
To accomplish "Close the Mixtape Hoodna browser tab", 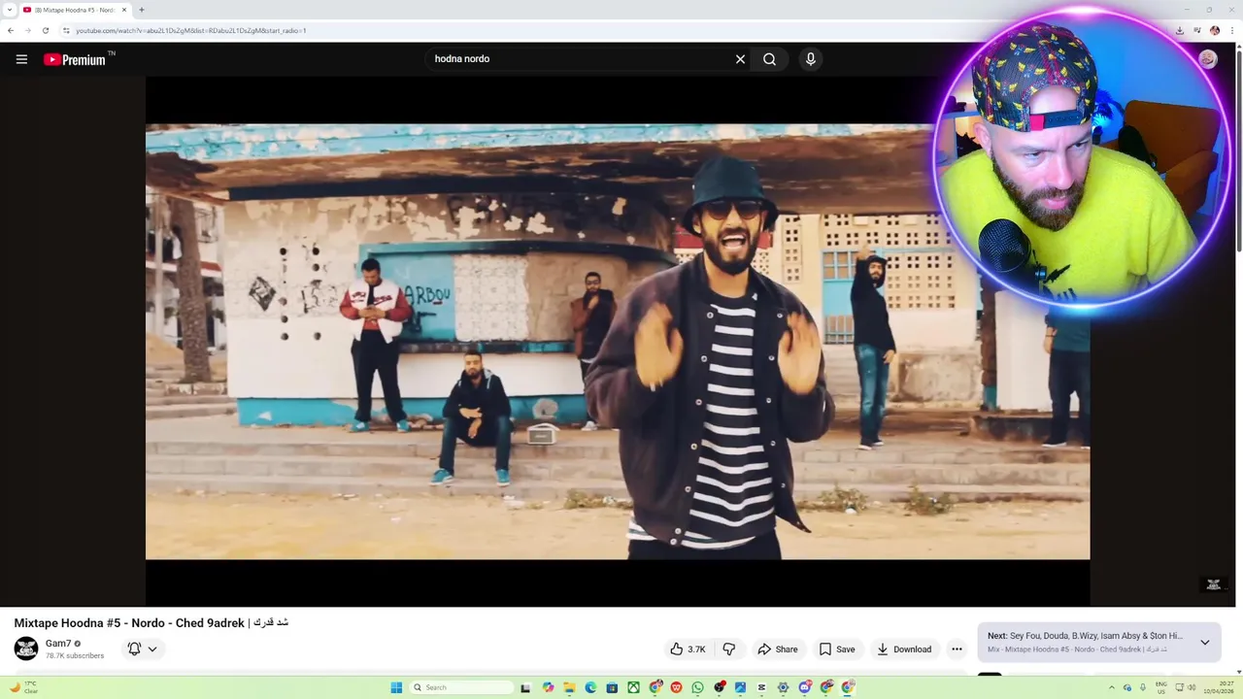I will [x=124, y=10].
